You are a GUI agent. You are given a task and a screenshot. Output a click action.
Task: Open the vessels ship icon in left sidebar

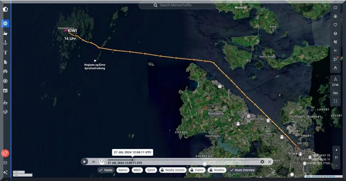point(5,33)
